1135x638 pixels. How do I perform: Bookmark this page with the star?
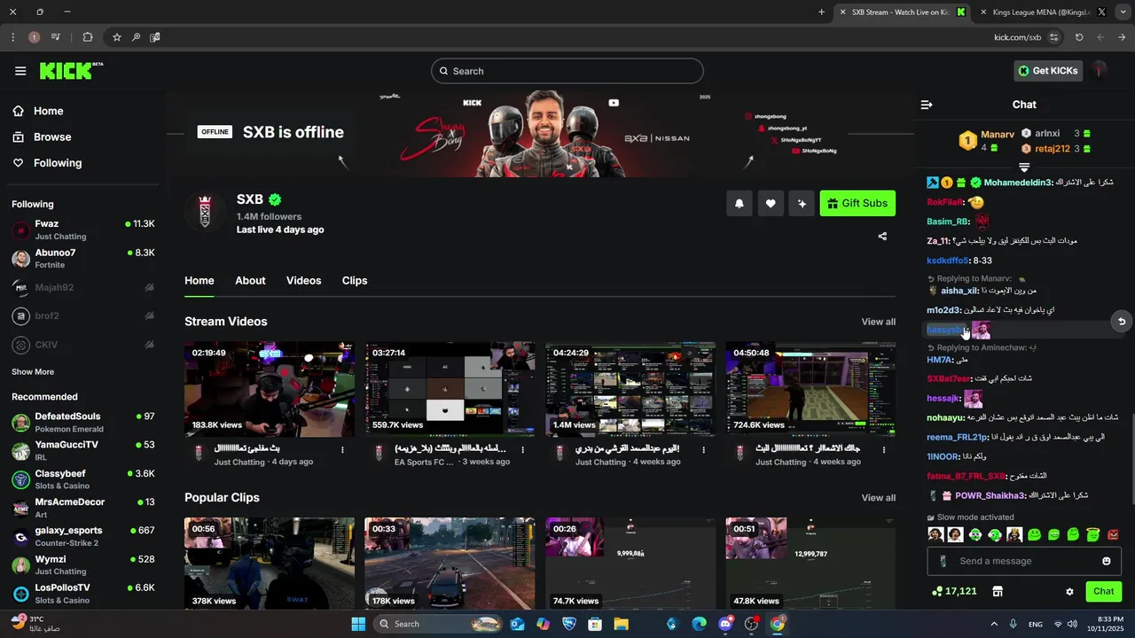(116, 37)
